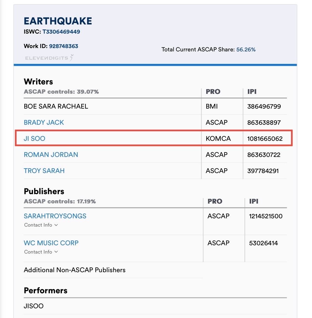The image size is (312, 318).
Task: Click the chevron beside WC MUSIC CORP Contact Info
Action: point(56,252)
